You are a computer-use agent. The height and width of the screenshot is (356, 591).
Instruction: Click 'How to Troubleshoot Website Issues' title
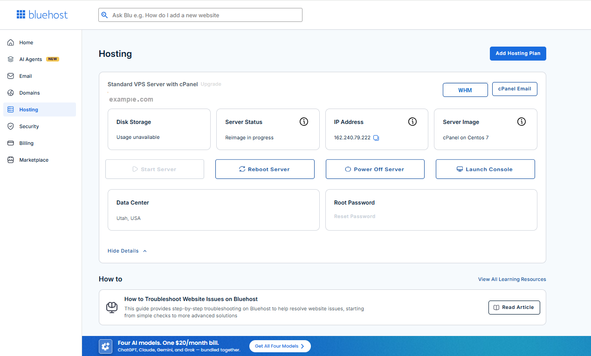click(191, 299)
